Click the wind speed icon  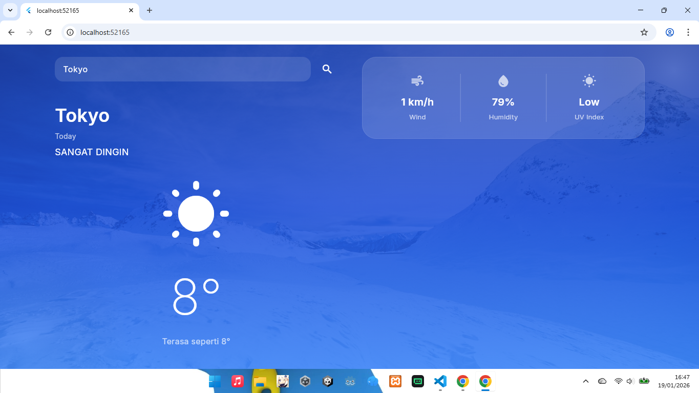[x=417, y=81]
